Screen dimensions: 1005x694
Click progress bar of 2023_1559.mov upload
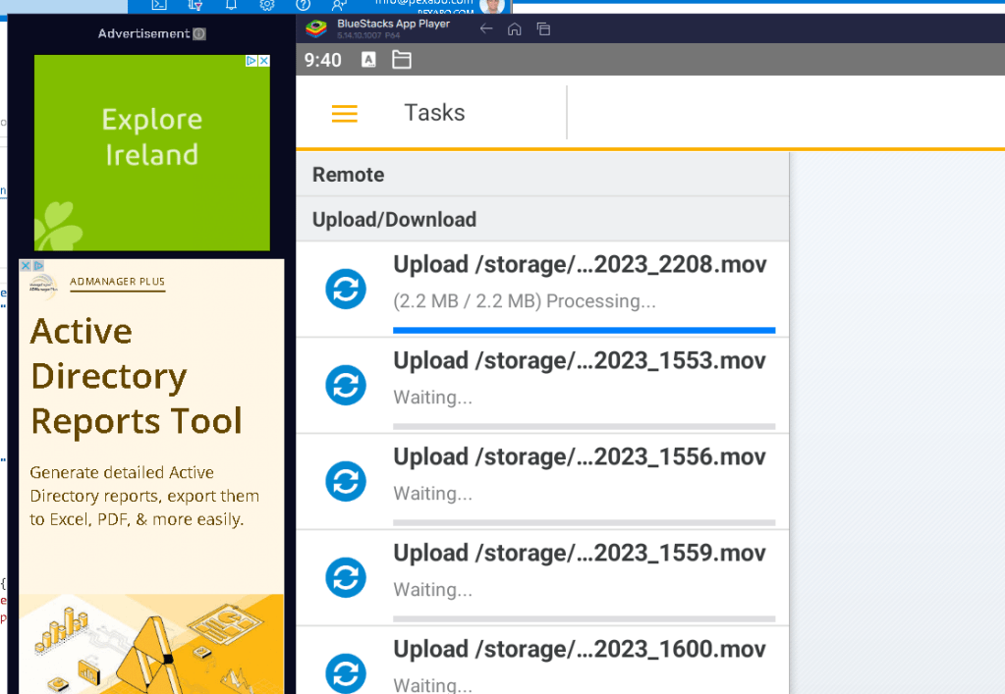pyautogui.click(x=584, y=618)
